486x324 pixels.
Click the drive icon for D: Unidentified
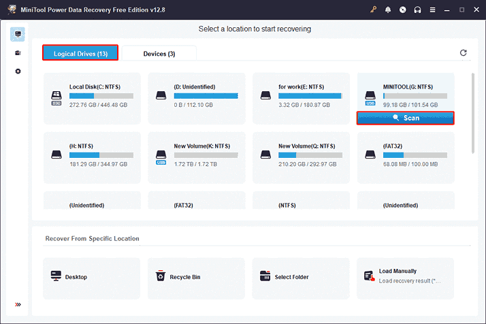coord(161,95)
